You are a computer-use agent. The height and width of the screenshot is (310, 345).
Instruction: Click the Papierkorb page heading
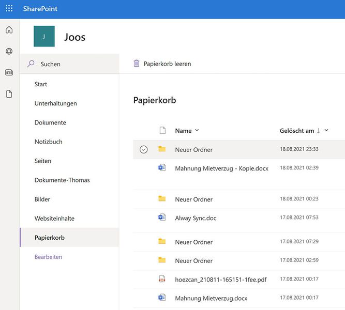155,100
